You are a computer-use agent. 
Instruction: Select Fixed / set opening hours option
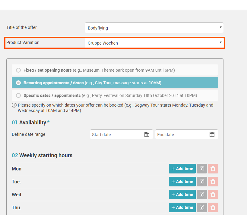[x=18, y=70]
